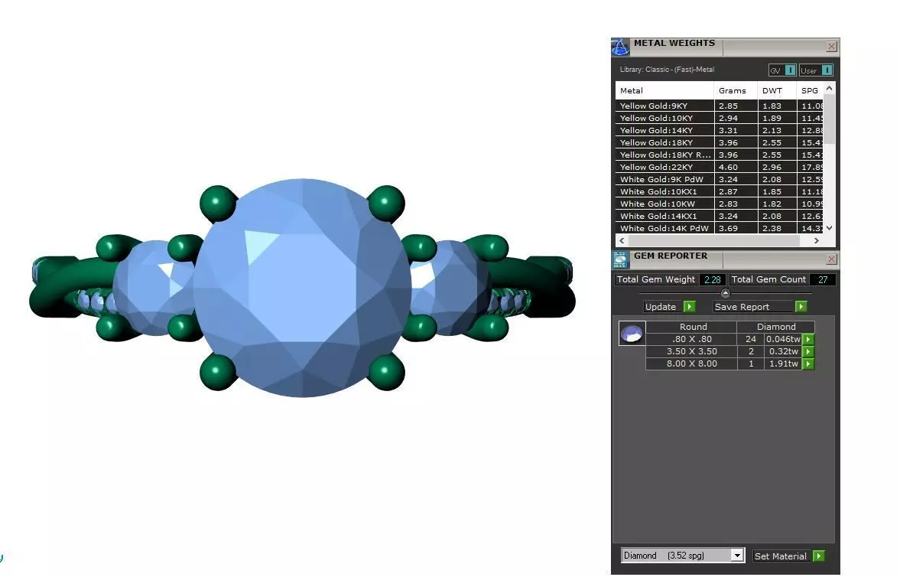The height and width of the screenshot is (577, 900).
Task: Toggle the User library button
Action: pyautogui.click(x=816, y=70)
